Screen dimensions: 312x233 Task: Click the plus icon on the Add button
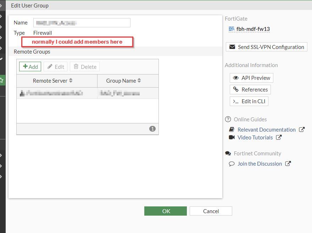[x=25, y=66]
